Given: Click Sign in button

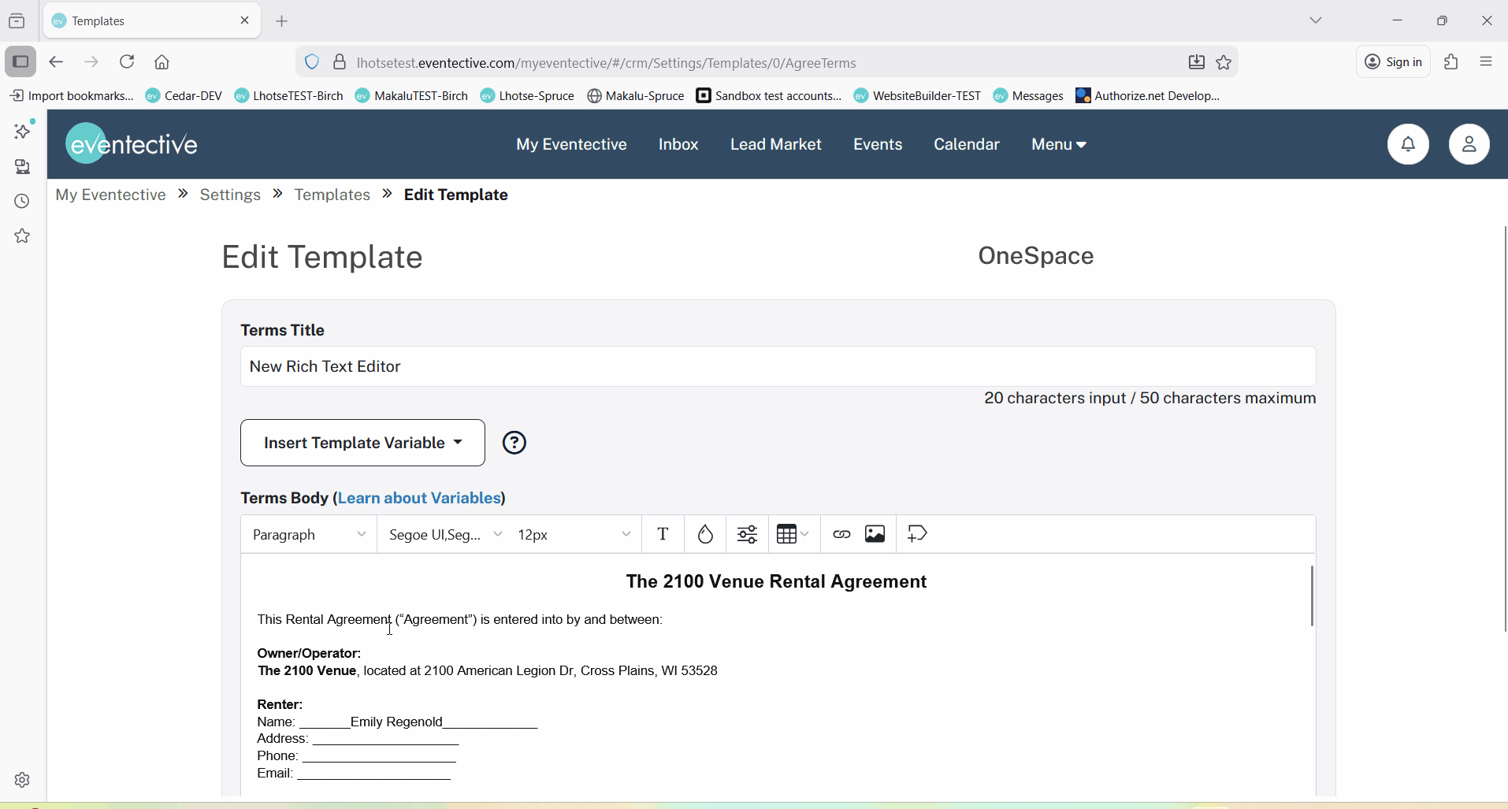Looking at the screenshot, I should [x=1393, y=62].
